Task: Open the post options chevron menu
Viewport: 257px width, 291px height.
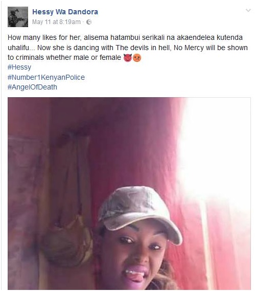Action: point(248,10)
